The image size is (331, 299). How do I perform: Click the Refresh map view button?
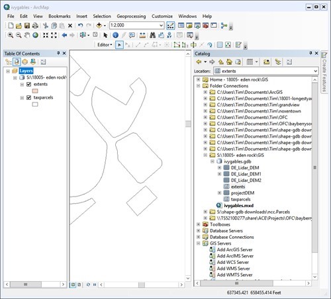[x=88, y=284]
